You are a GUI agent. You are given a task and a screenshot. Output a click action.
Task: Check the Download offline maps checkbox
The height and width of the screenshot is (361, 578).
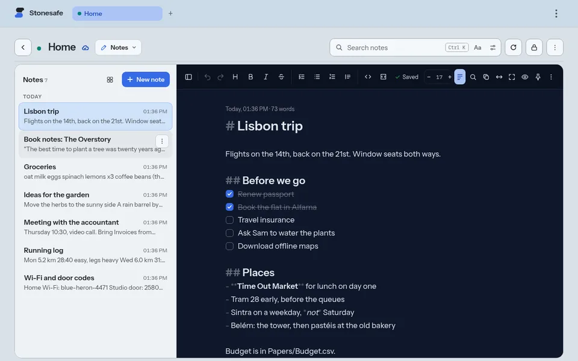pos(229,246)
